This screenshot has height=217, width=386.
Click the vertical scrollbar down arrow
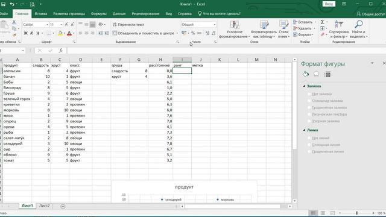[x=294, y=201]
